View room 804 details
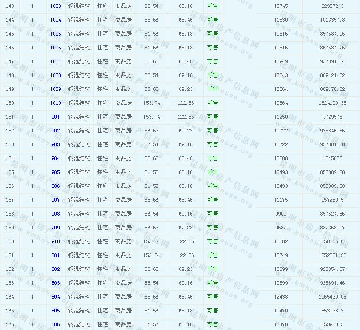The image size is (360, 330). tap(55, 297)
